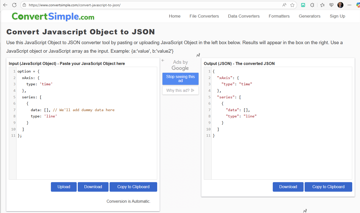Reload the page with the refresh icon
Screen dimensions: 360x213
coord(14,5)
